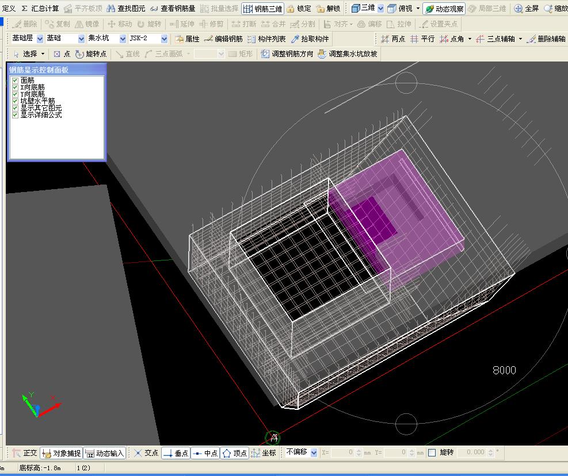Uncheck 显示其它图元 checkbox
This screenshot has width=568, height=476.
(x=15, y=108)
